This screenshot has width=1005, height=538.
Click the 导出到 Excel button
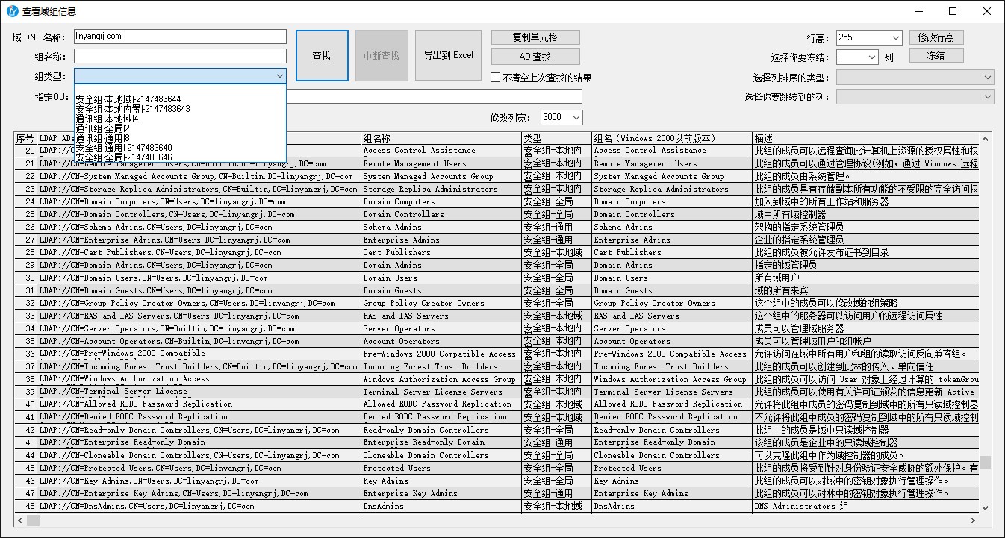[x=448, y=55]
